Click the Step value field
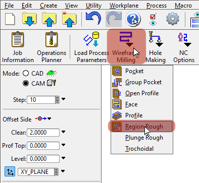Screen dimensions: 199x183 tap(41, 100)
